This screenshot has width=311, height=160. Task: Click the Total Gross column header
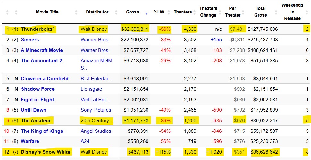click(261, 12)
